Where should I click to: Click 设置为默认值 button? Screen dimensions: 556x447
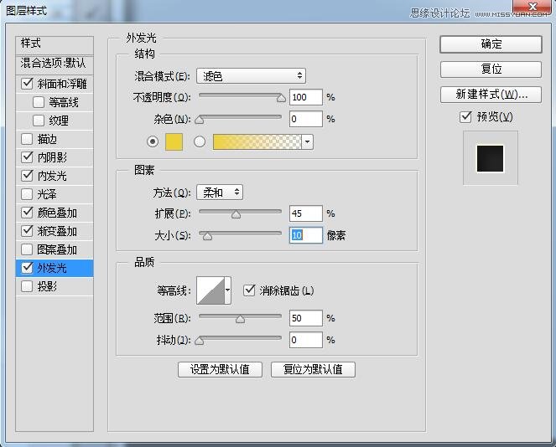[x=220, y=369]
